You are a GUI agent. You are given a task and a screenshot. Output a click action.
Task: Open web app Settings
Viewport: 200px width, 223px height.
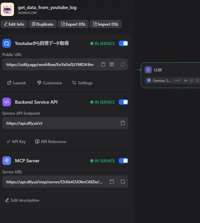[x=83, y=83]
